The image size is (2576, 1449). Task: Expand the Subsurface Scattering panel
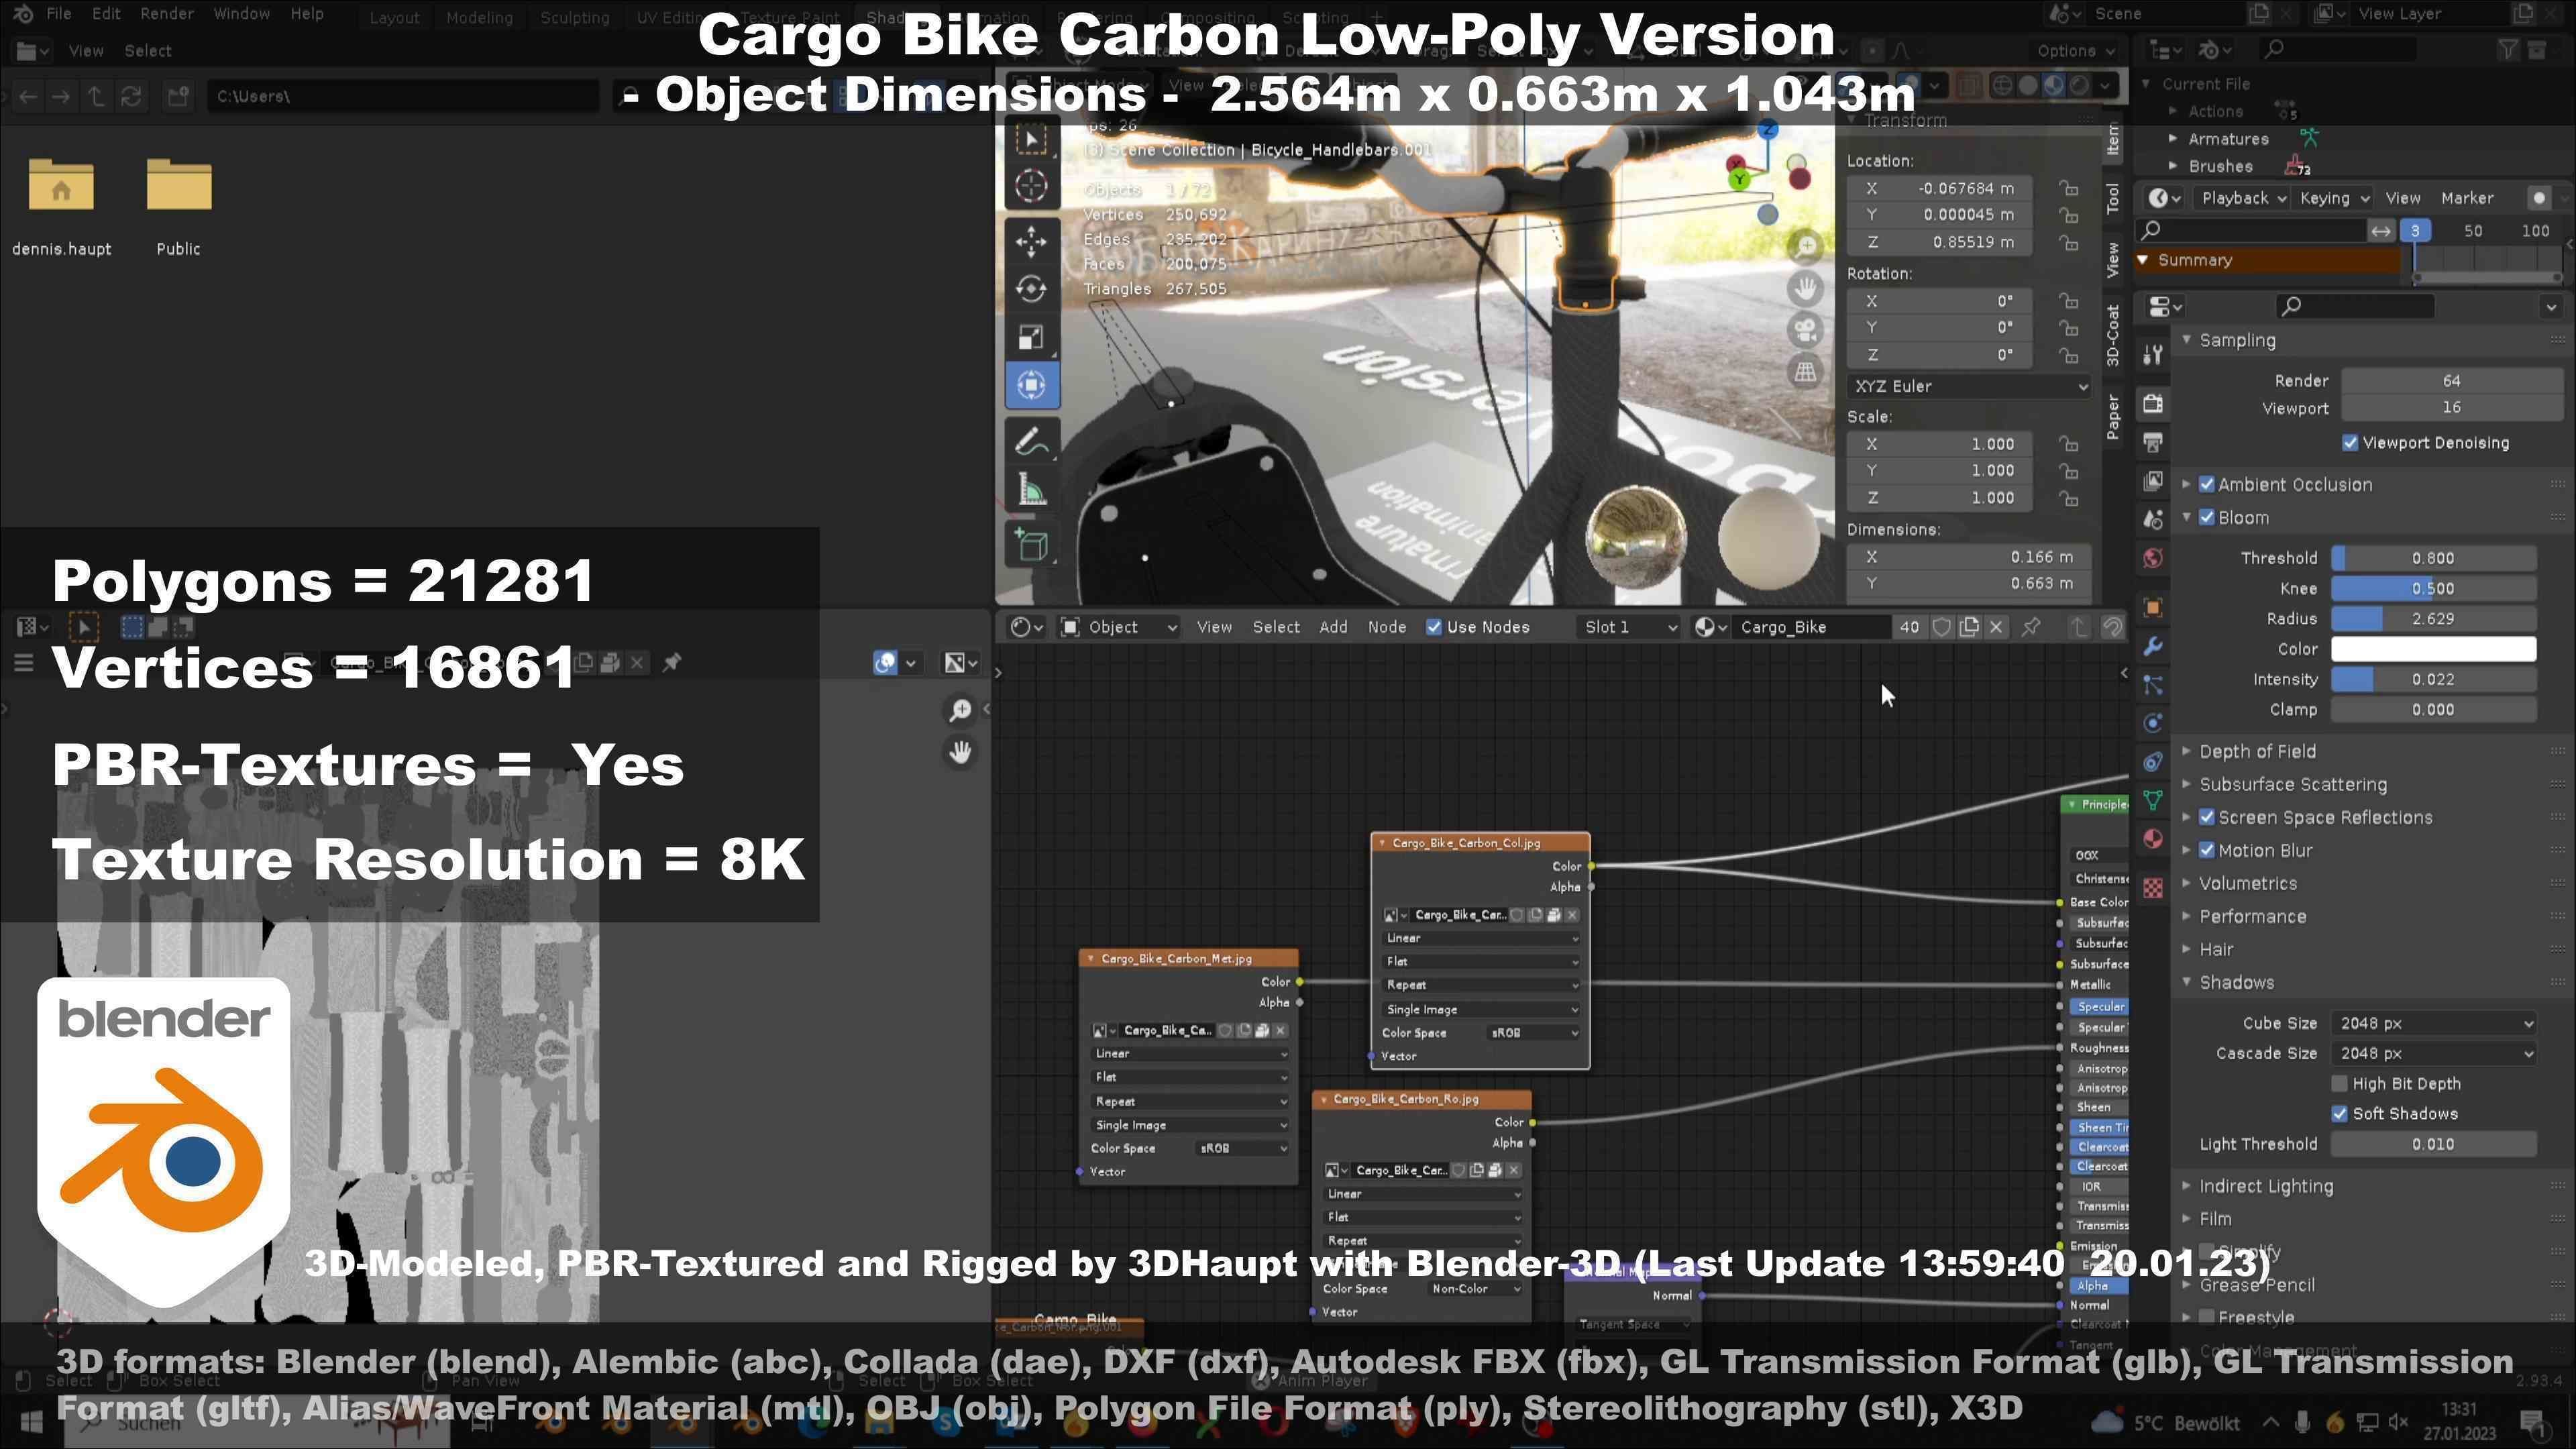2292,784
